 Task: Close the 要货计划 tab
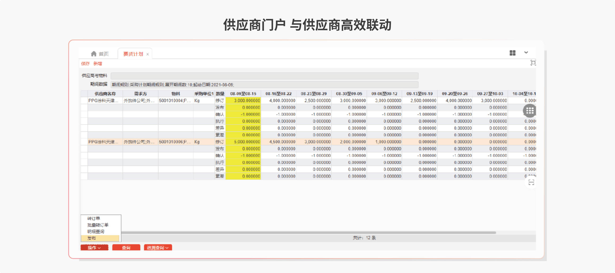pyautogui.click(x=148, y=54)
